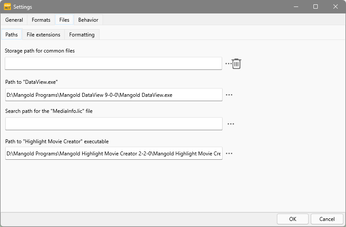346x227 pixels.
Task: Click the trash icon to clear storage path
Action: coord(236,64)
